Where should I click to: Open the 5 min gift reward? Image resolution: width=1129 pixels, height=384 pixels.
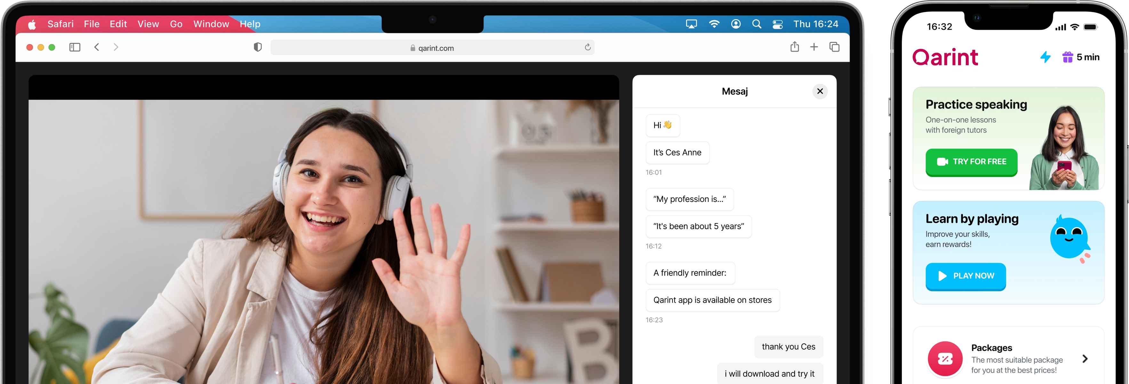1080,57
